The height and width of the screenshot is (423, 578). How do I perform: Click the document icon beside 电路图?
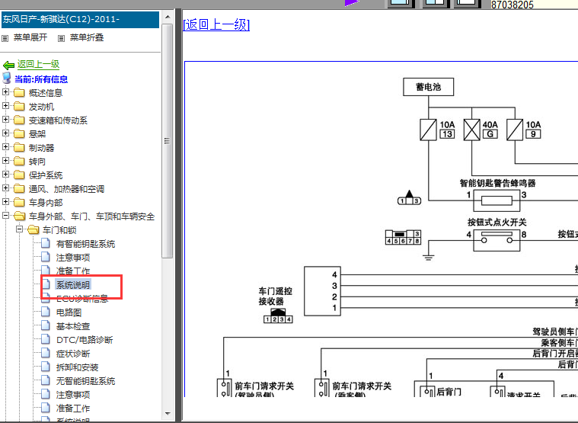tap(46, 312)
